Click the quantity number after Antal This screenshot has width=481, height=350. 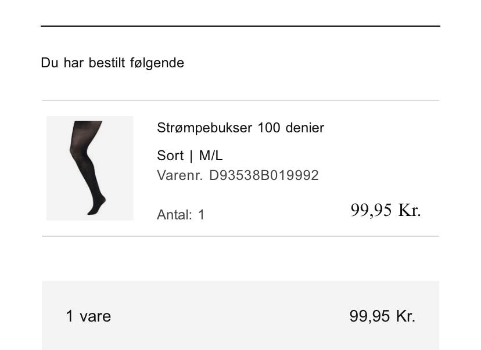(x=201, y=215)
